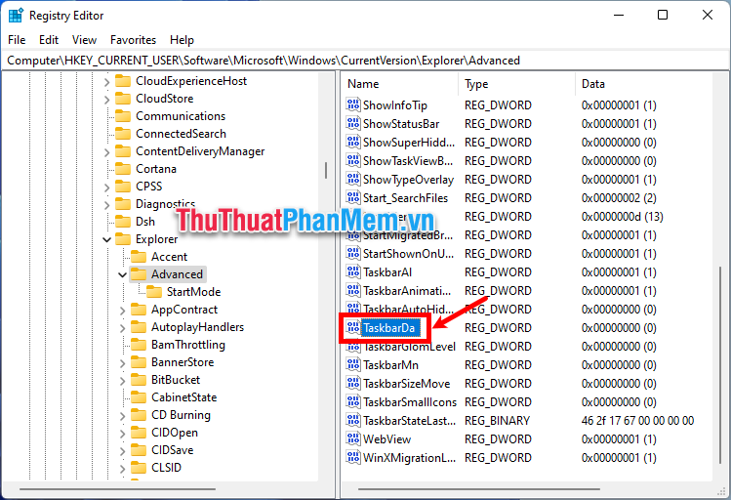Select the BannerStore key

(x=183, y=362)
